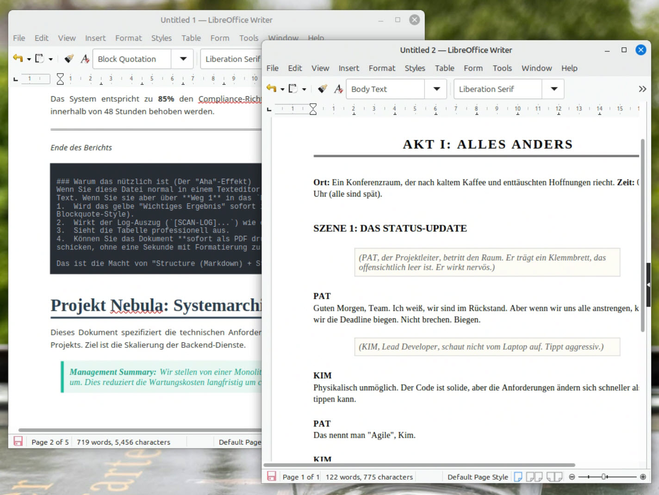Click document save status icon in Untitled 2

coord(272,476)
